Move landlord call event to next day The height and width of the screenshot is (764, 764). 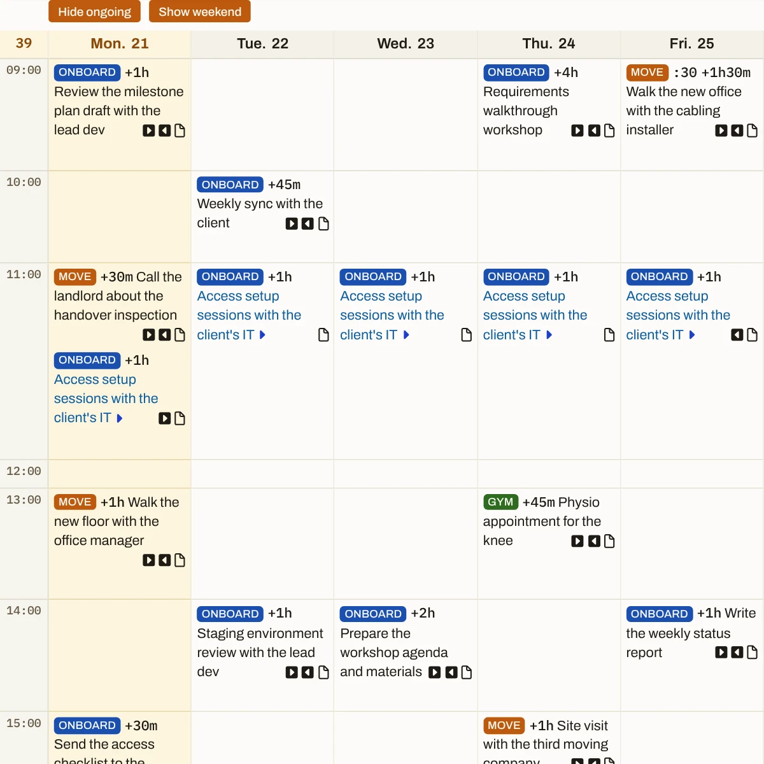(149, 335)
